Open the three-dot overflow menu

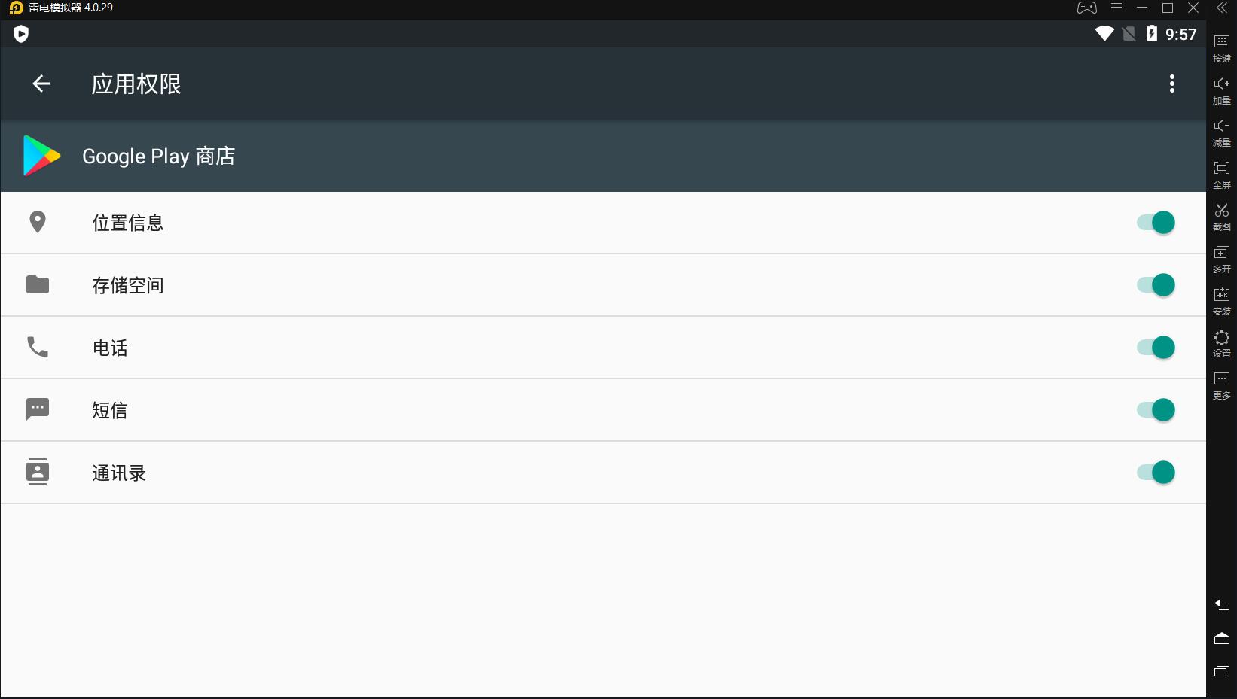pyautogui.click(x=1171, y=84)
